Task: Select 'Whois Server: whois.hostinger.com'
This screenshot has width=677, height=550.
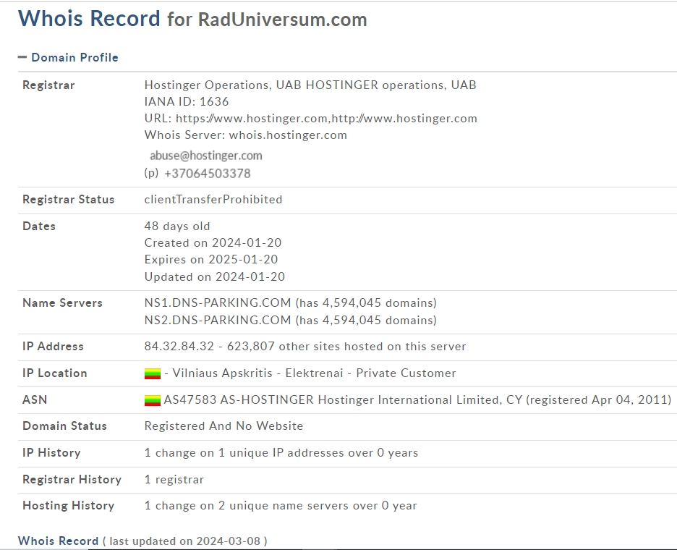Action: tap(246, 135)
